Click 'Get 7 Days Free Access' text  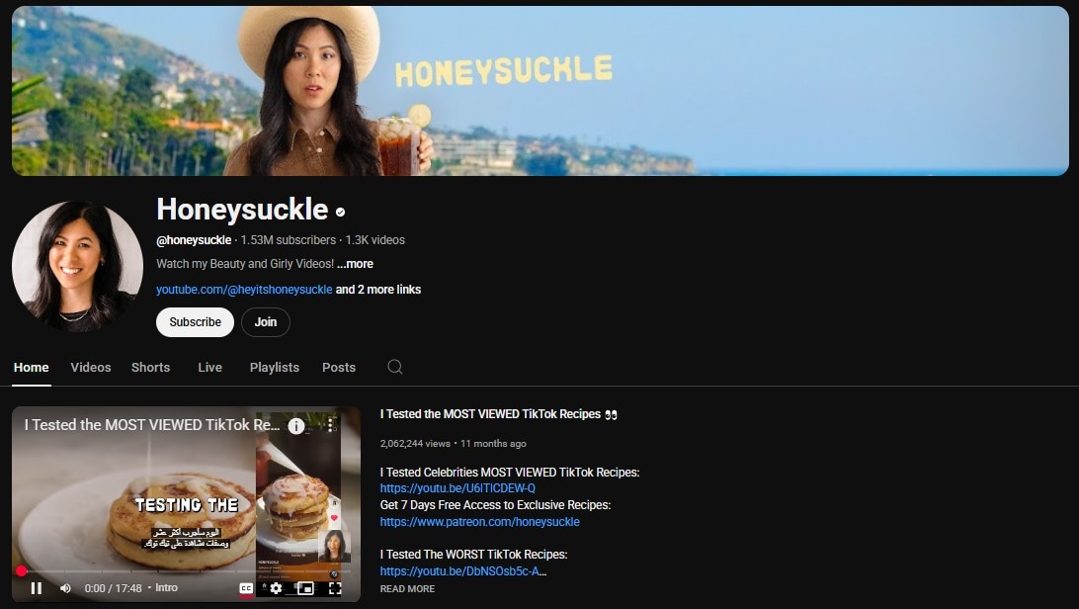438,505
